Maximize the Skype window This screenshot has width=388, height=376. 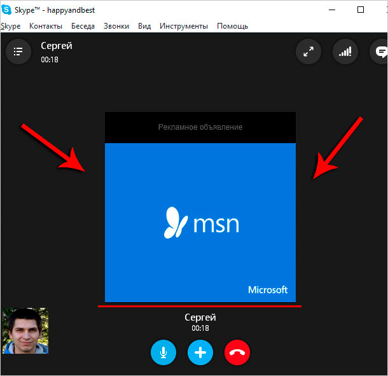point(361,10)
